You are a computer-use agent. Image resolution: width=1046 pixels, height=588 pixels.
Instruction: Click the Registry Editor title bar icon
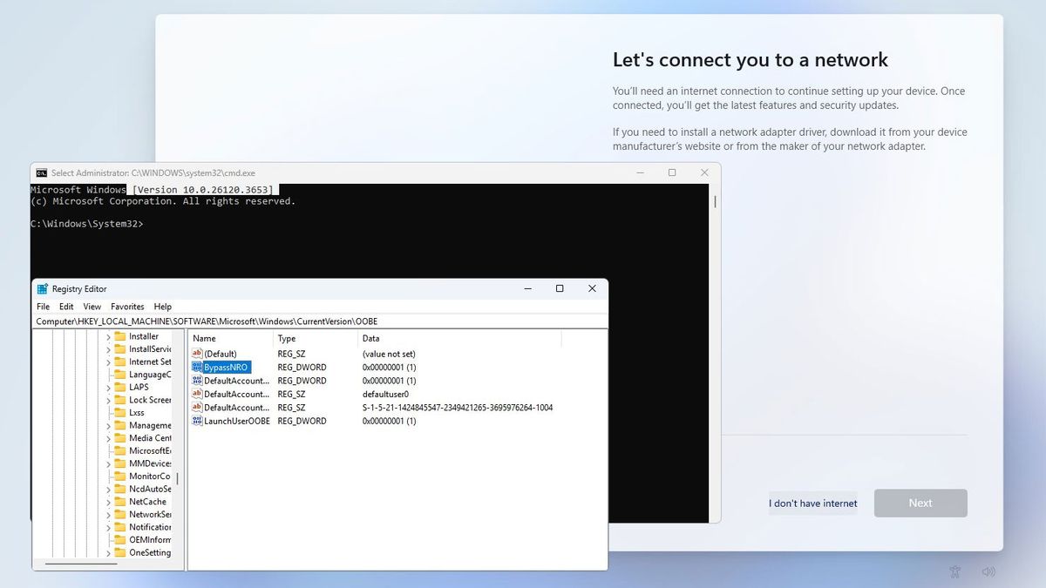click(42, 288)
